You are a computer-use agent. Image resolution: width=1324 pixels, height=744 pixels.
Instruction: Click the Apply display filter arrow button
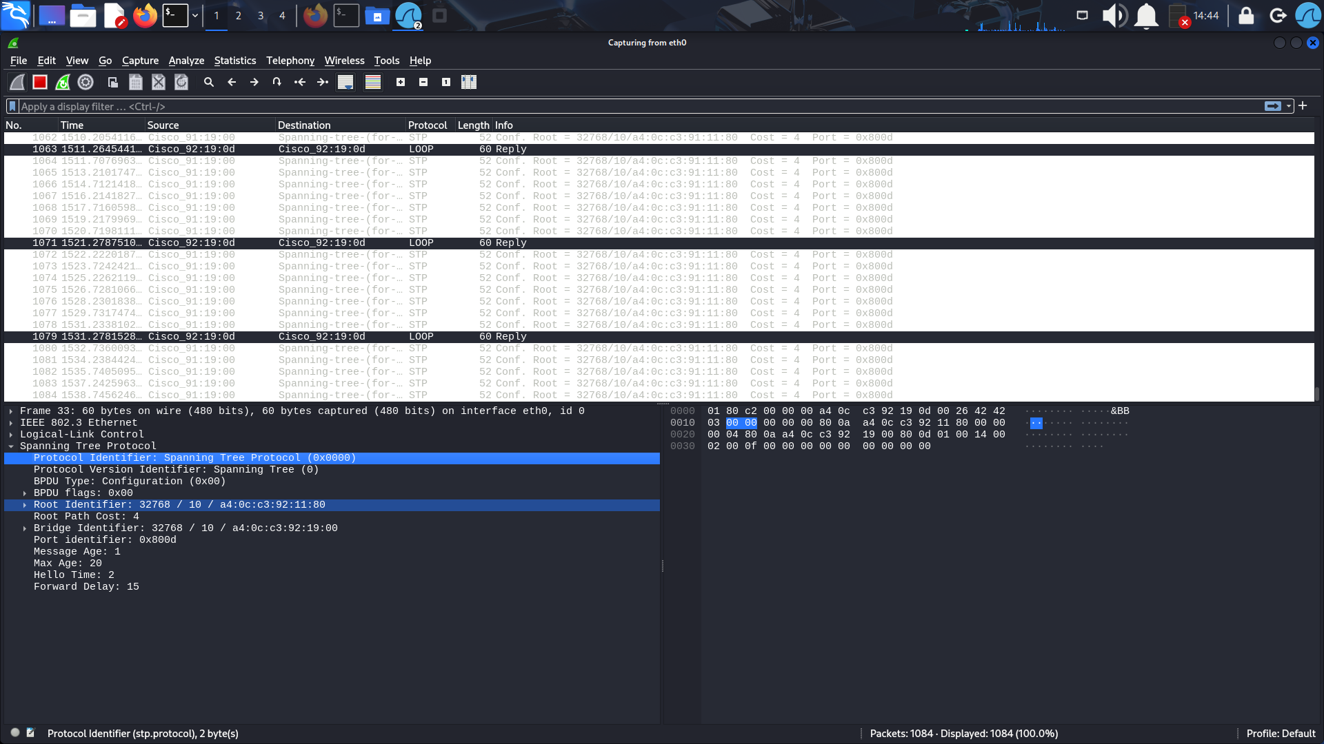[x=1273, y=106]
